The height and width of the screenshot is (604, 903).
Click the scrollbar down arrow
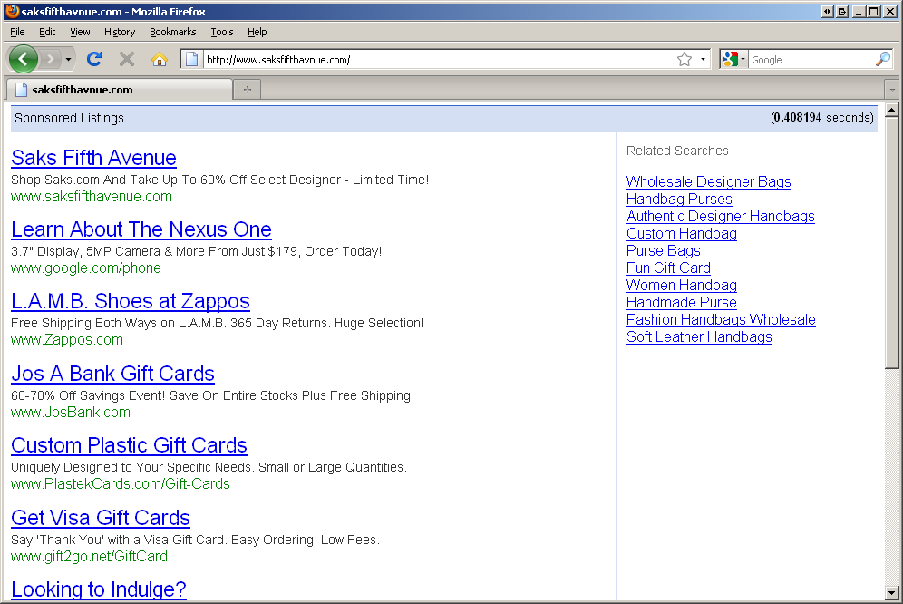892,592
